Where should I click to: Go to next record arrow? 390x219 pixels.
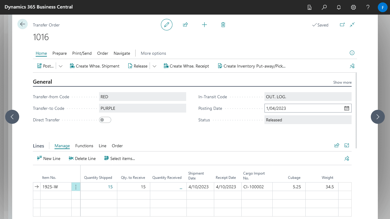(378, 117)
